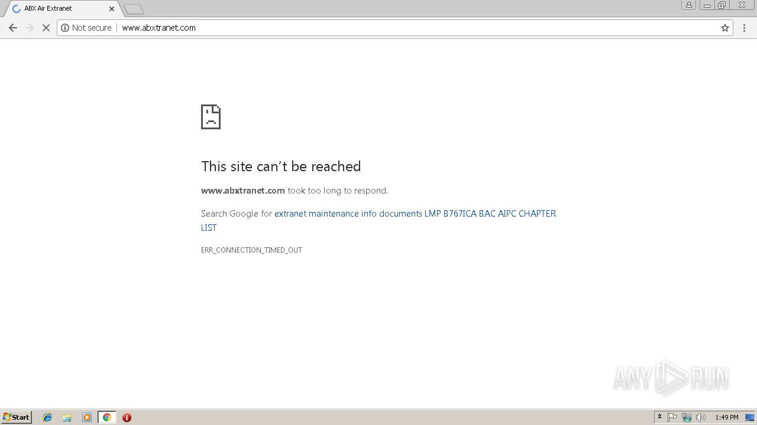Click the clock showing 1:49 PM
757x425 pixels.
(x=726, y=417)
